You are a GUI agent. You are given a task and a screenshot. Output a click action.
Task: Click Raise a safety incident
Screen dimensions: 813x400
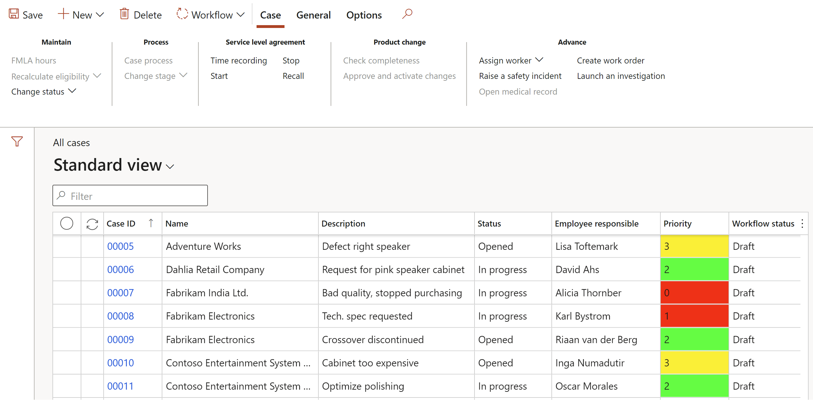point(520,76)
